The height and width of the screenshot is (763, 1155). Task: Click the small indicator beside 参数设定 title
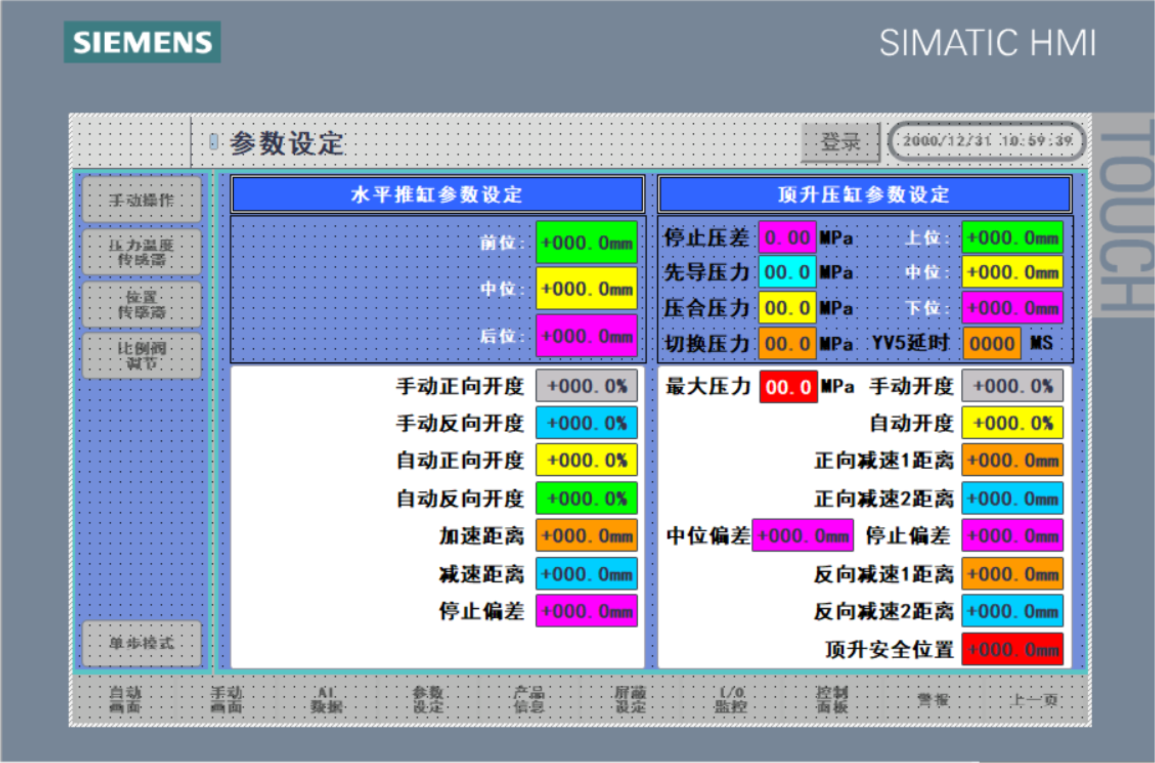coord(214,142)
